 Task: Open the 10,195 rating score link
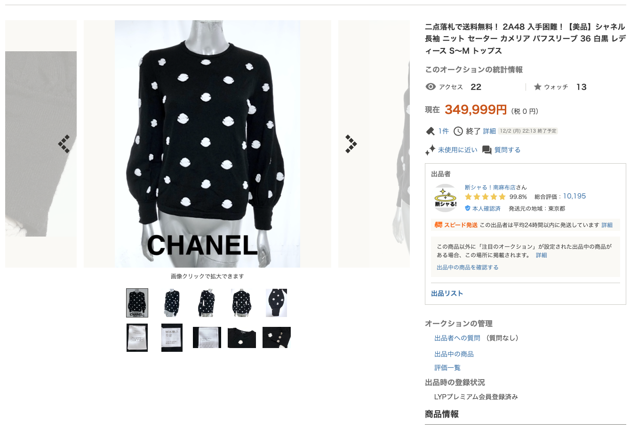(574, 196)
